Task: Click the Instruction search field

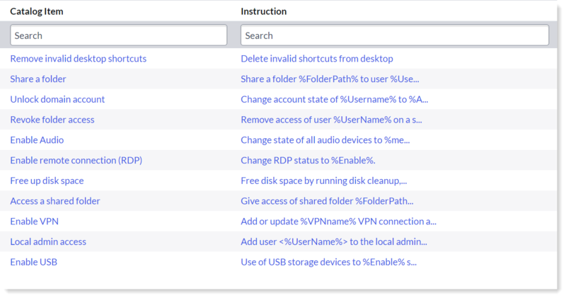Action: [395, 35]
